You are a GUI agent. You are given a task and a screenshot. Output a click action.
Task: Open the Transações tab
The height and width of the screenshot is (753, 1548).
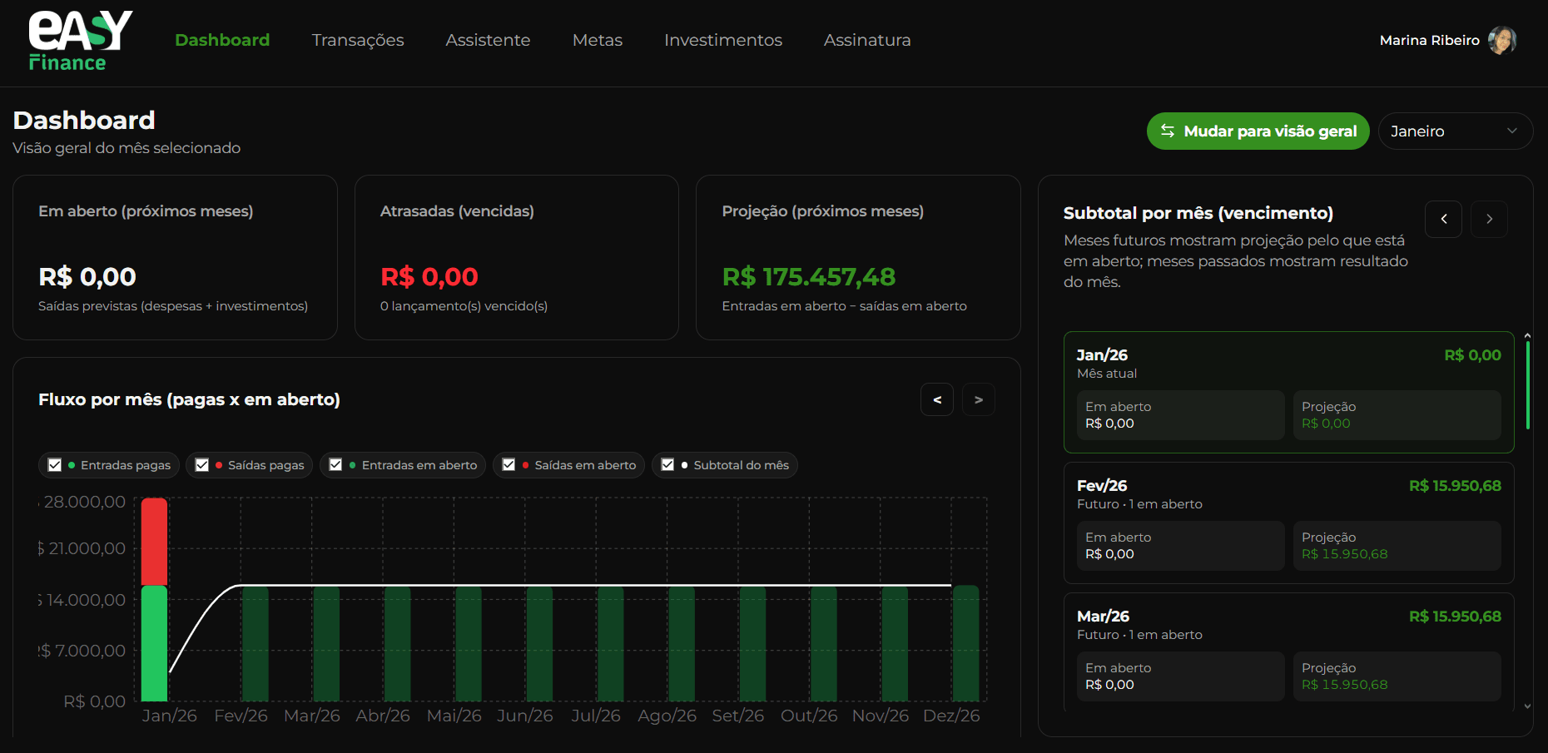[358, 40]
